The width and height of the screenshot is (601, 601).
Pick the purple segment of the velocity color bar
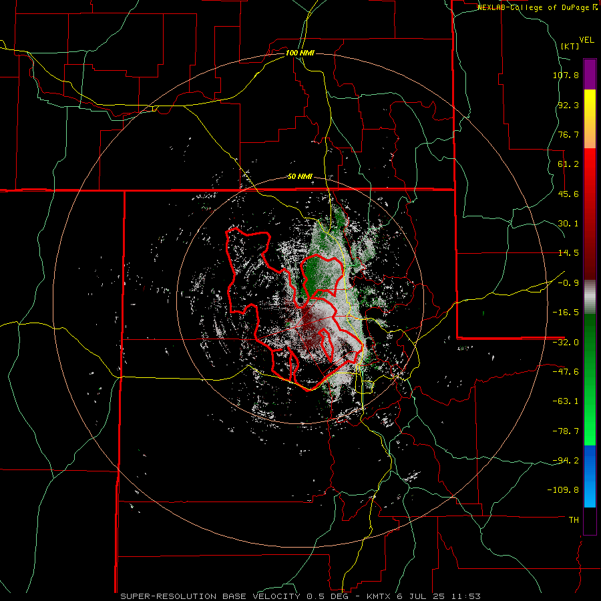click(x=590, y=74)
